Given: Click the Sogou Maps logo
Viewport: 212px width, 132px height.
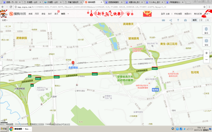Looking at the screenshot, I should (x=17, y=14).
